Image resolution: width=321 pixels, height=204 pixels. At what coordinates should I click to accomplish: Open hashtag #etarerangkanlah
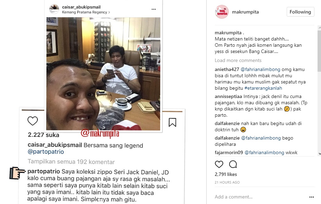point(263,88)
